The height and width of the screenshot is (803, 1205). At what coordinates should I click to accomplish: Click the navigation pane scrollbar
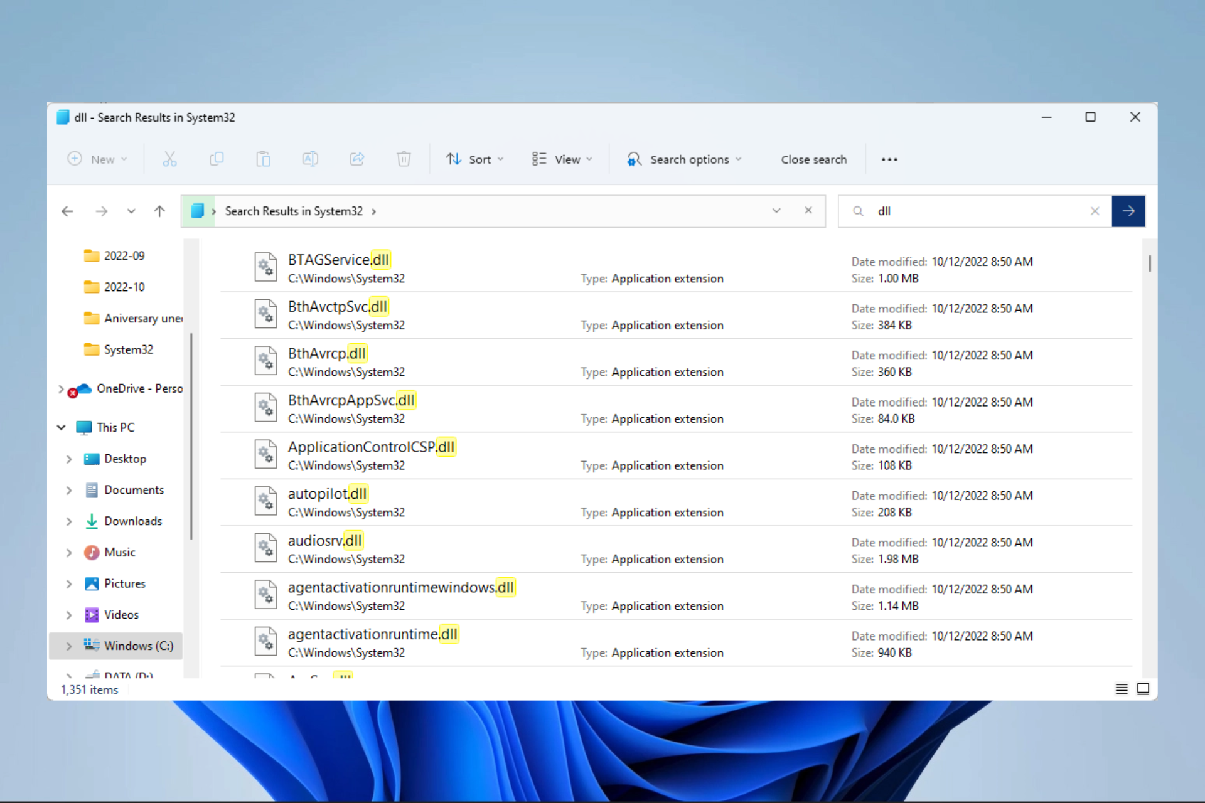tap(191, 436)
